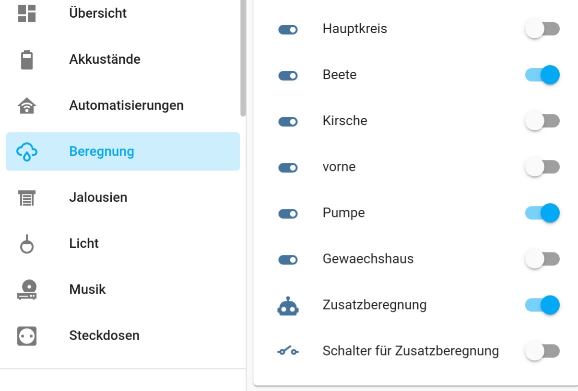Click the Automatisierungen home wifi icon
578x391 pixels.
click(x=27, y=105)
